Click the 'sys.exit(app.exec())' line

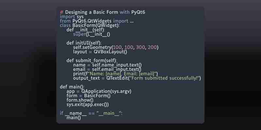[x=87, y=105]
